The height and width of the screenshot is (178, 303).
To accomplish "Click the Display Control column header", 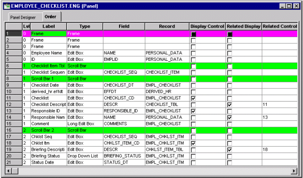I will click(207, 26).
